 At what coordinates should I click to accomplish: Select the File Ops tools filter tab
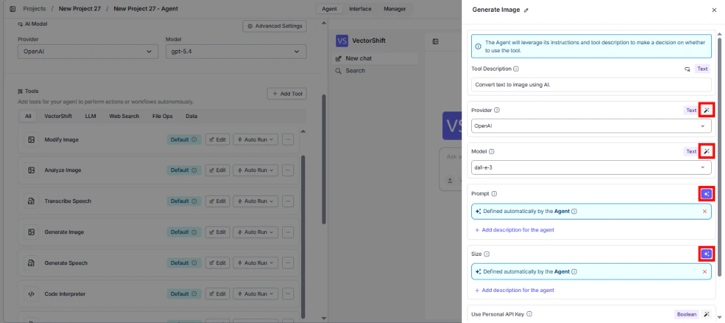162,116
